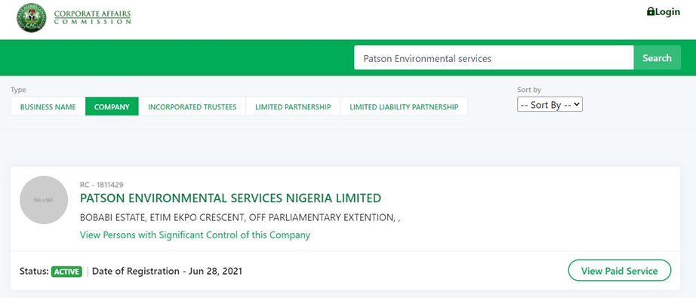
Task: Click the ACTIVE status badge
Action: [x=66, y=272]
